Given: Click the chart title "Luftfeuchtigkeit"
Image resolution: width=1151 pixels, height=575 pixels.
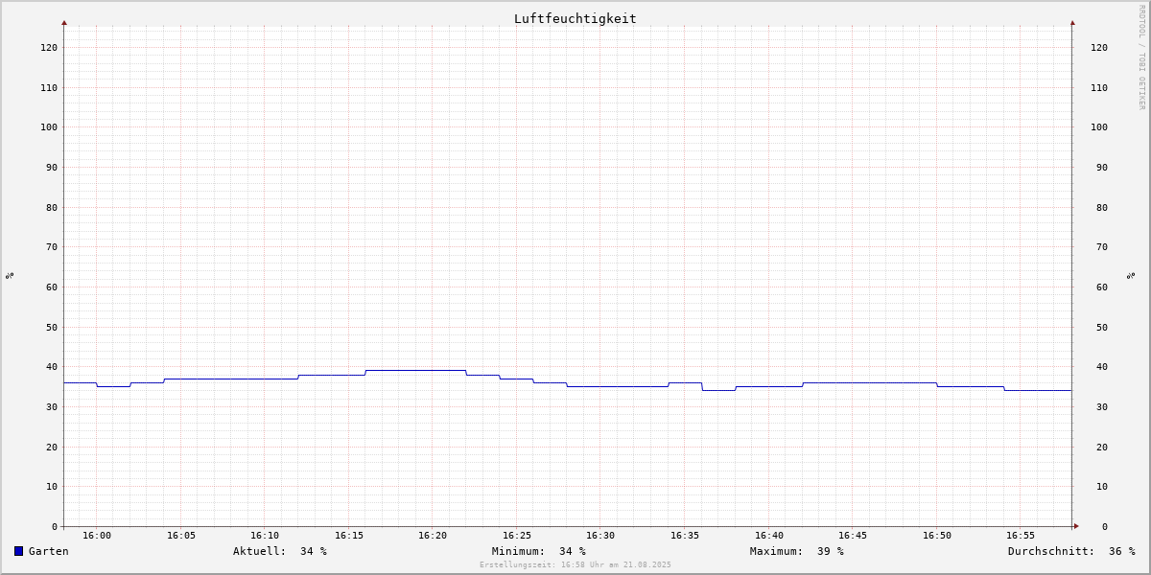Looking at the screenshot, I should point(575,18).
